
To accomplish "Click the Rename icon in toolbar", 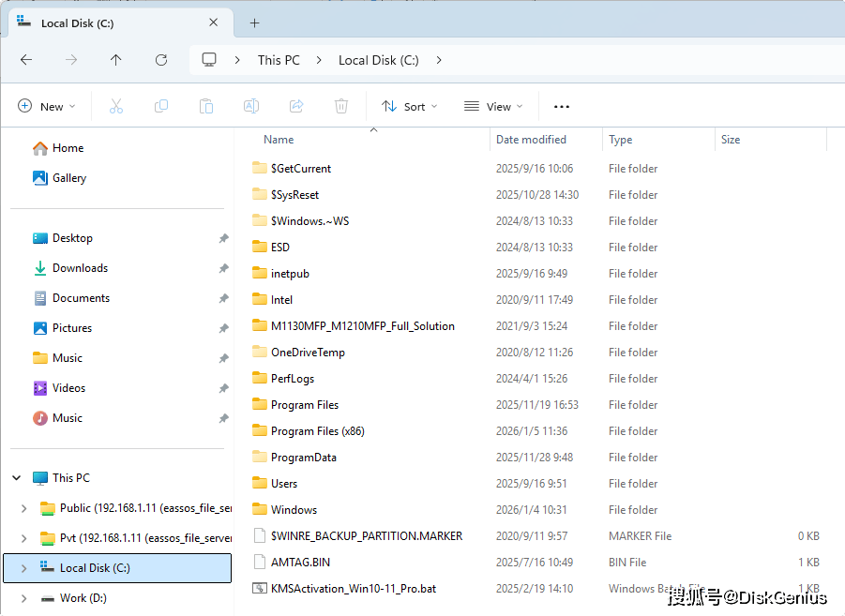I will (251, 107).
